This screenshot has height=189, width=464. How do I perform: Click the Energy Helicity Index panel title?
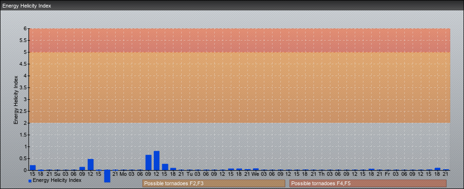(27, 6)
